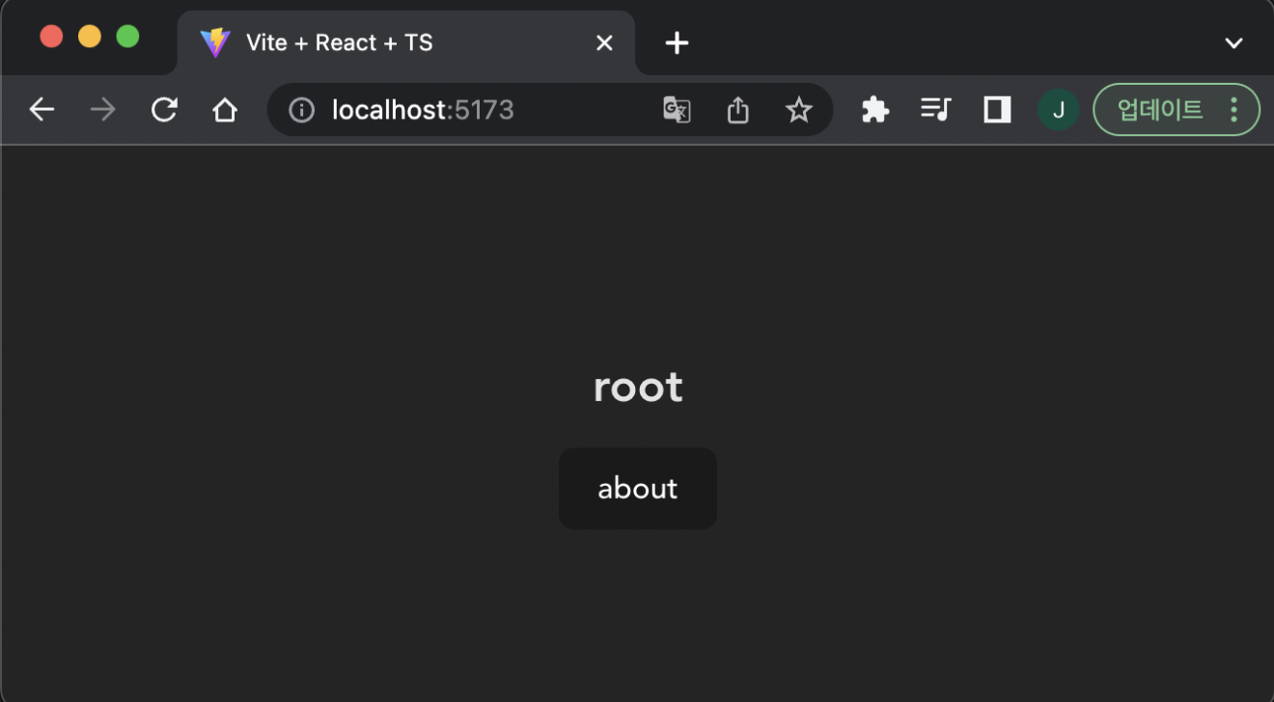The width and height of the screenshot is (1274, 702).
Task: Select the Vite + React + TS tab
Action: coord(386,42)
